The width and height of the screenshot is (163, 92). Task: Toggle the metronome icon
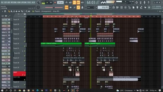[66, 3]
